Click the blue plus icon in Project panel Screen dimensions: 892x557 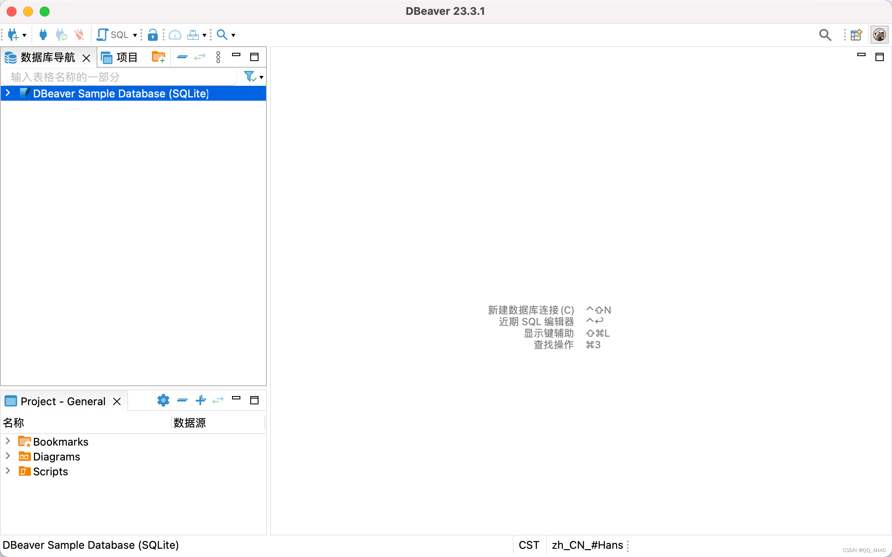(201, 400)
